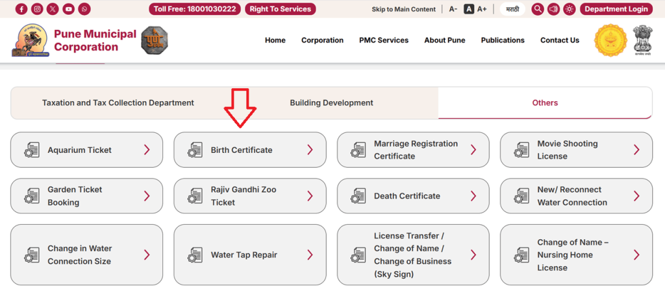Open the Home menu item
The image size is (665, 291).
[x=275, y=40]
